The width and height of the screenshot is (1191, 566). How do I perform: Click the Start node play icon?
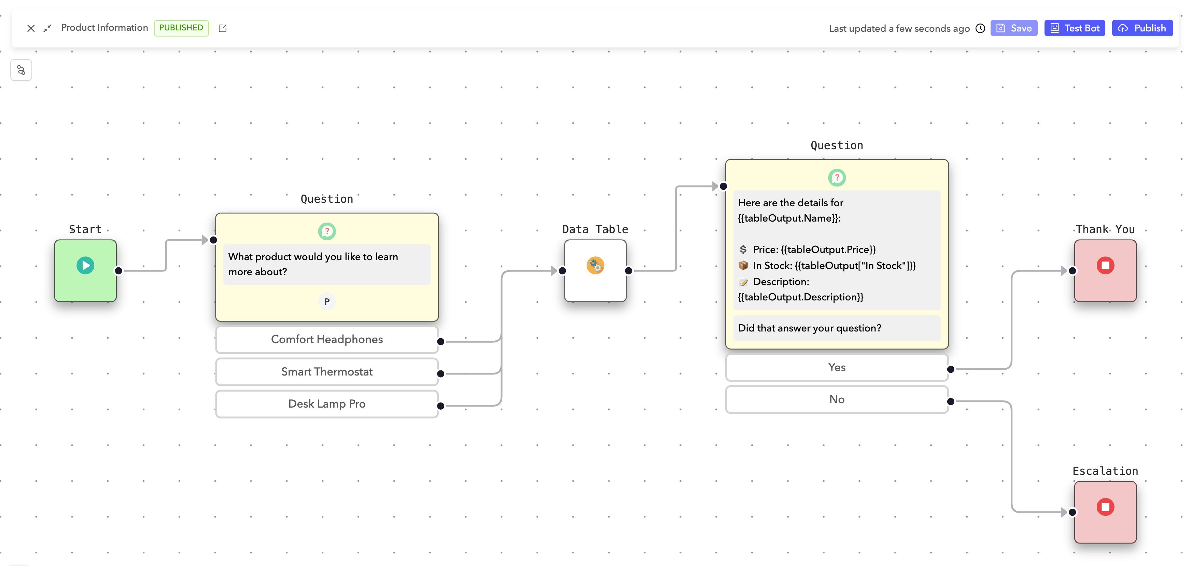point(85,266)
